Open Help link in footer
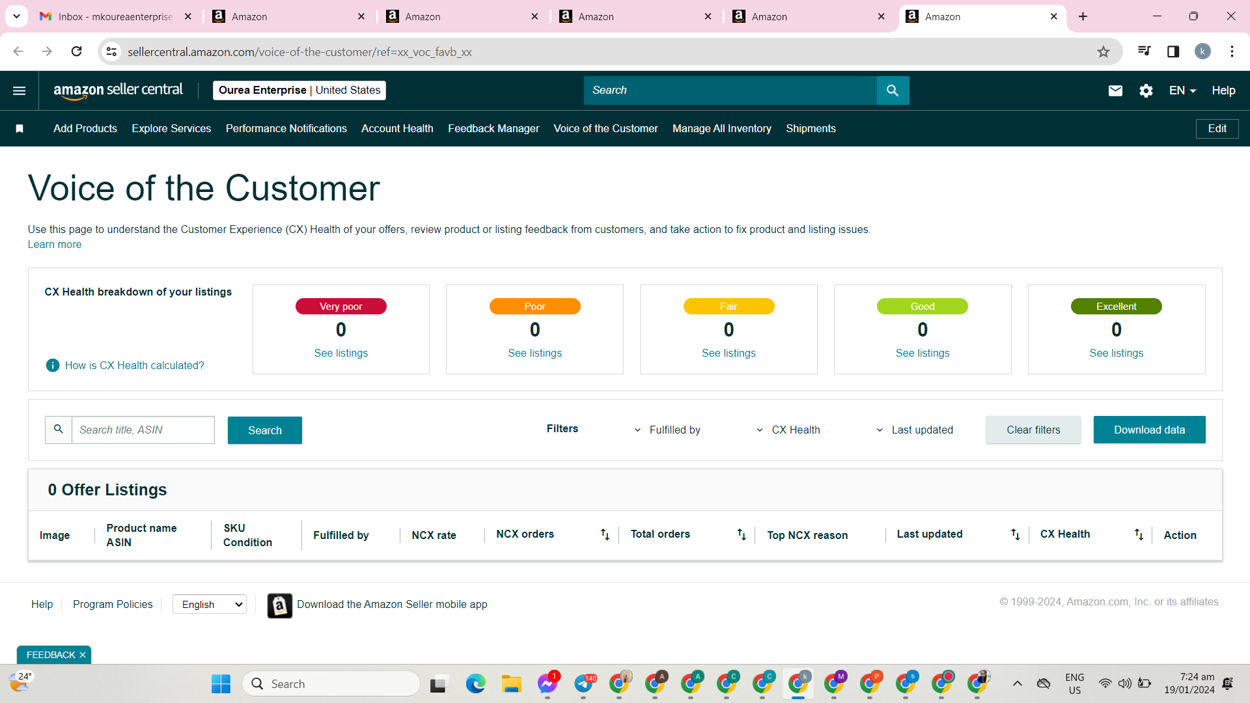1250x703 pixels. pyautogui.click(x=42, y=604)
